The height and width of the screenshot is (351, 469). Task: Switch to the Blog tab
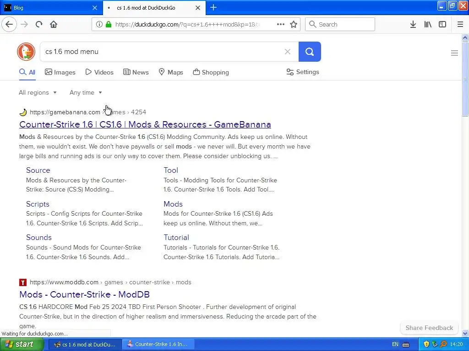pyautogui.click(x=51, y=8)
